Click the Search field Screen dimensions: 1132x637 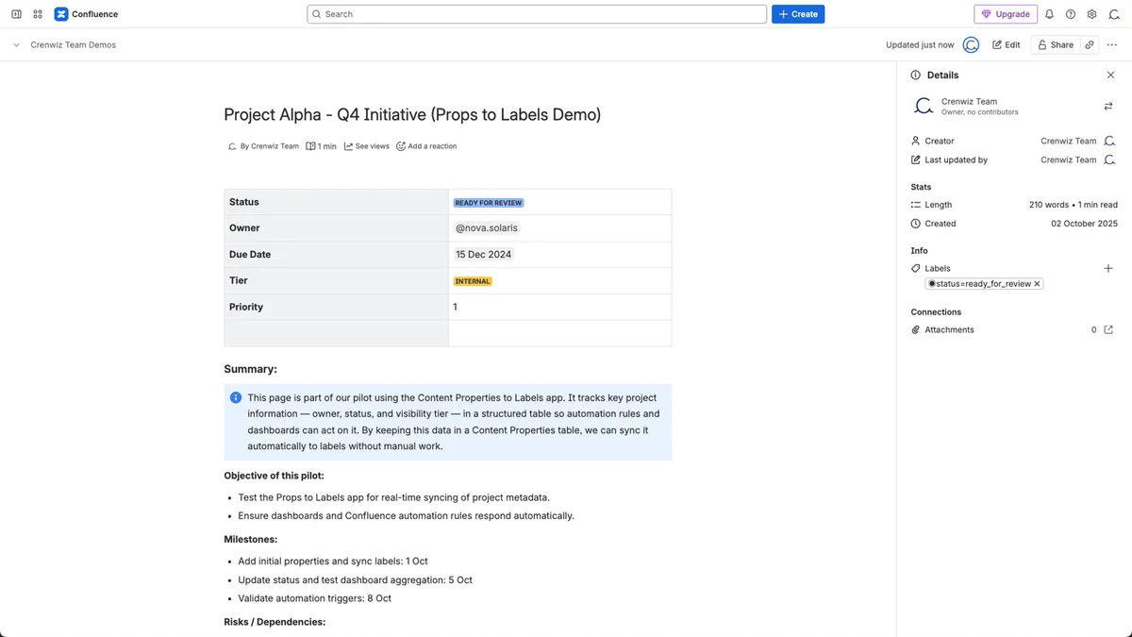coord(537,14)
